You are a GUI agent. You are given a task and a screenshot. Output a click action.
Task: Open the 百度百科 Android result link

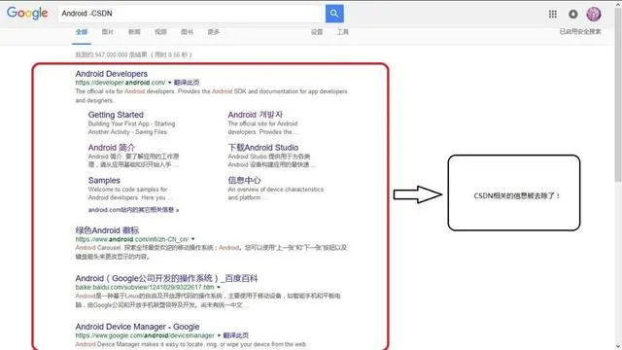pyautogui.click(x=166, y=278)
